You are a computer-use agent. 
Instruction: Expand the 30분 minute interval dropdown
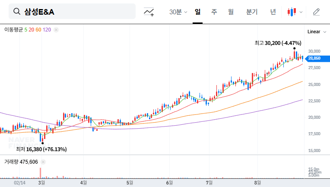pyautogui.click(x=178, y=12)
